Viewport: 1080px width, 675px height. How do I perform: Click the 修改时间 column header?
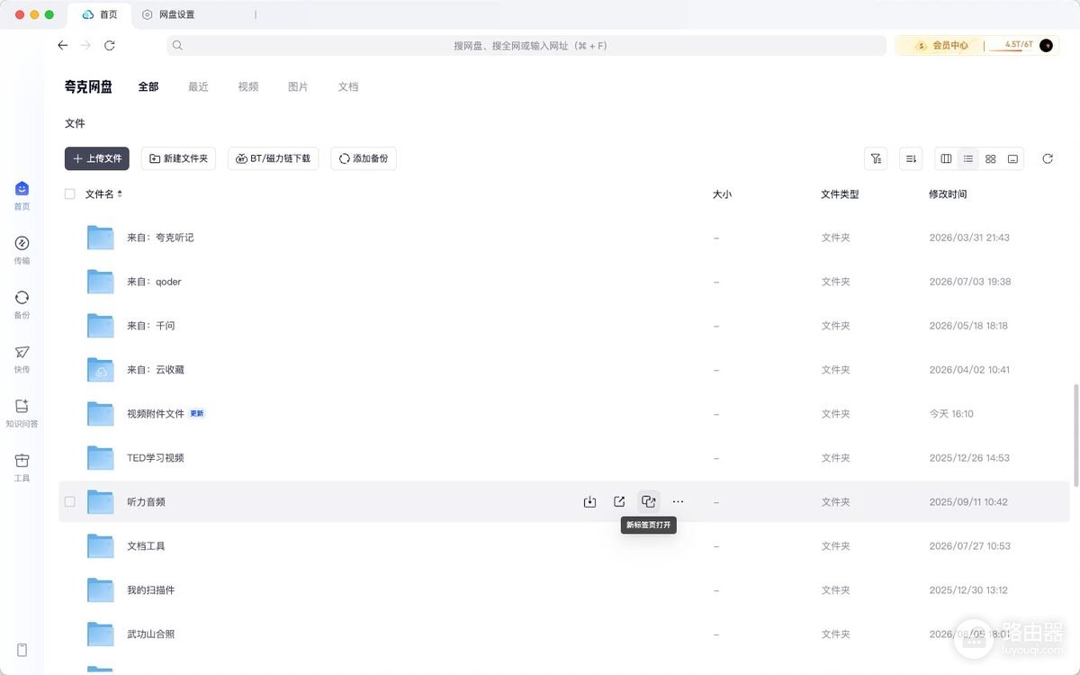pos(948,193)
